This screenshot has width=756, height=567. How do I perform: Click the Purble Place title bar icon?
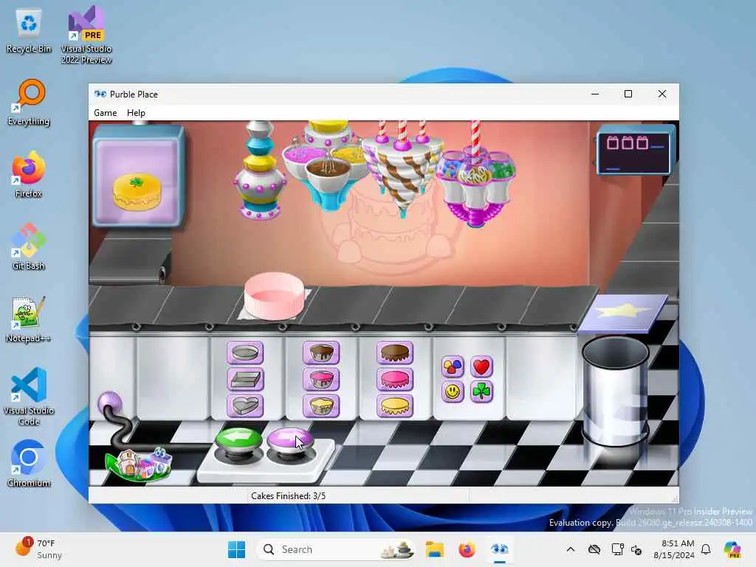[100, 94]
